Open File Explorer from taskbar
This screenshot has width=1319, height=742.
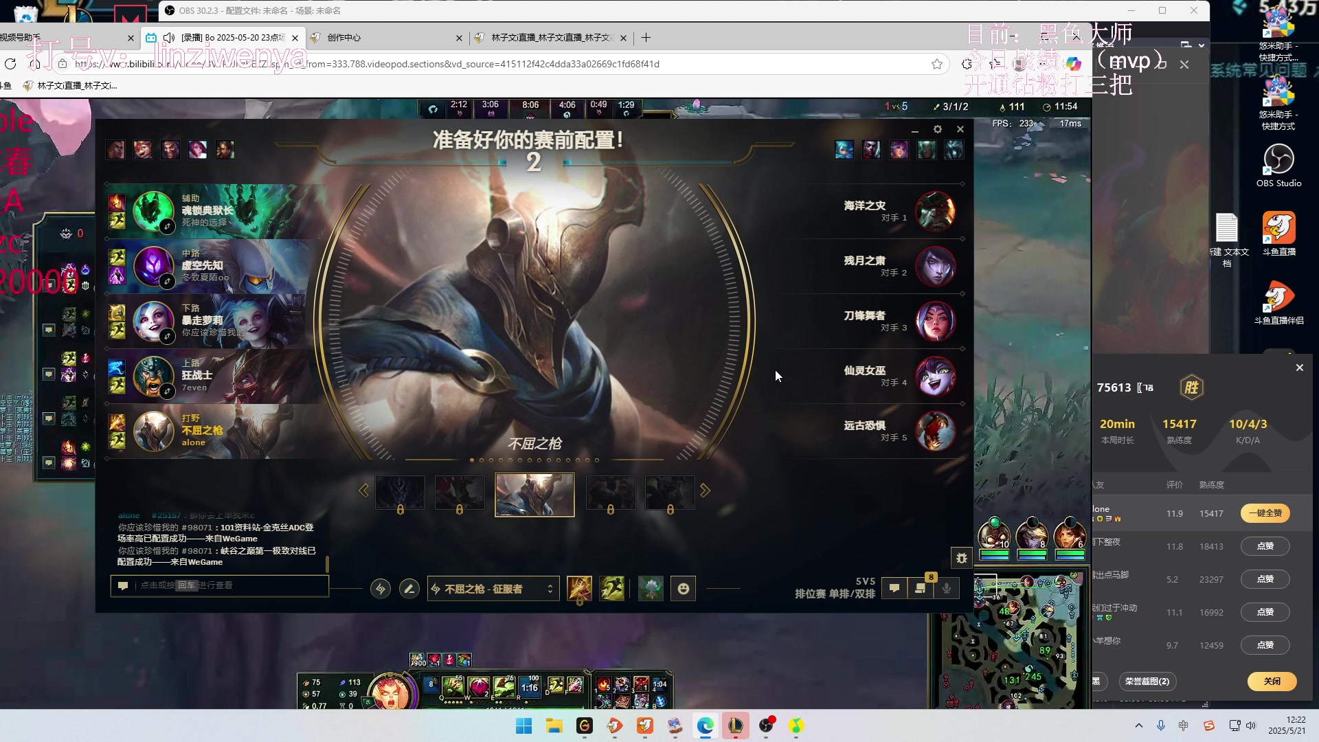(x=554, y=726)
